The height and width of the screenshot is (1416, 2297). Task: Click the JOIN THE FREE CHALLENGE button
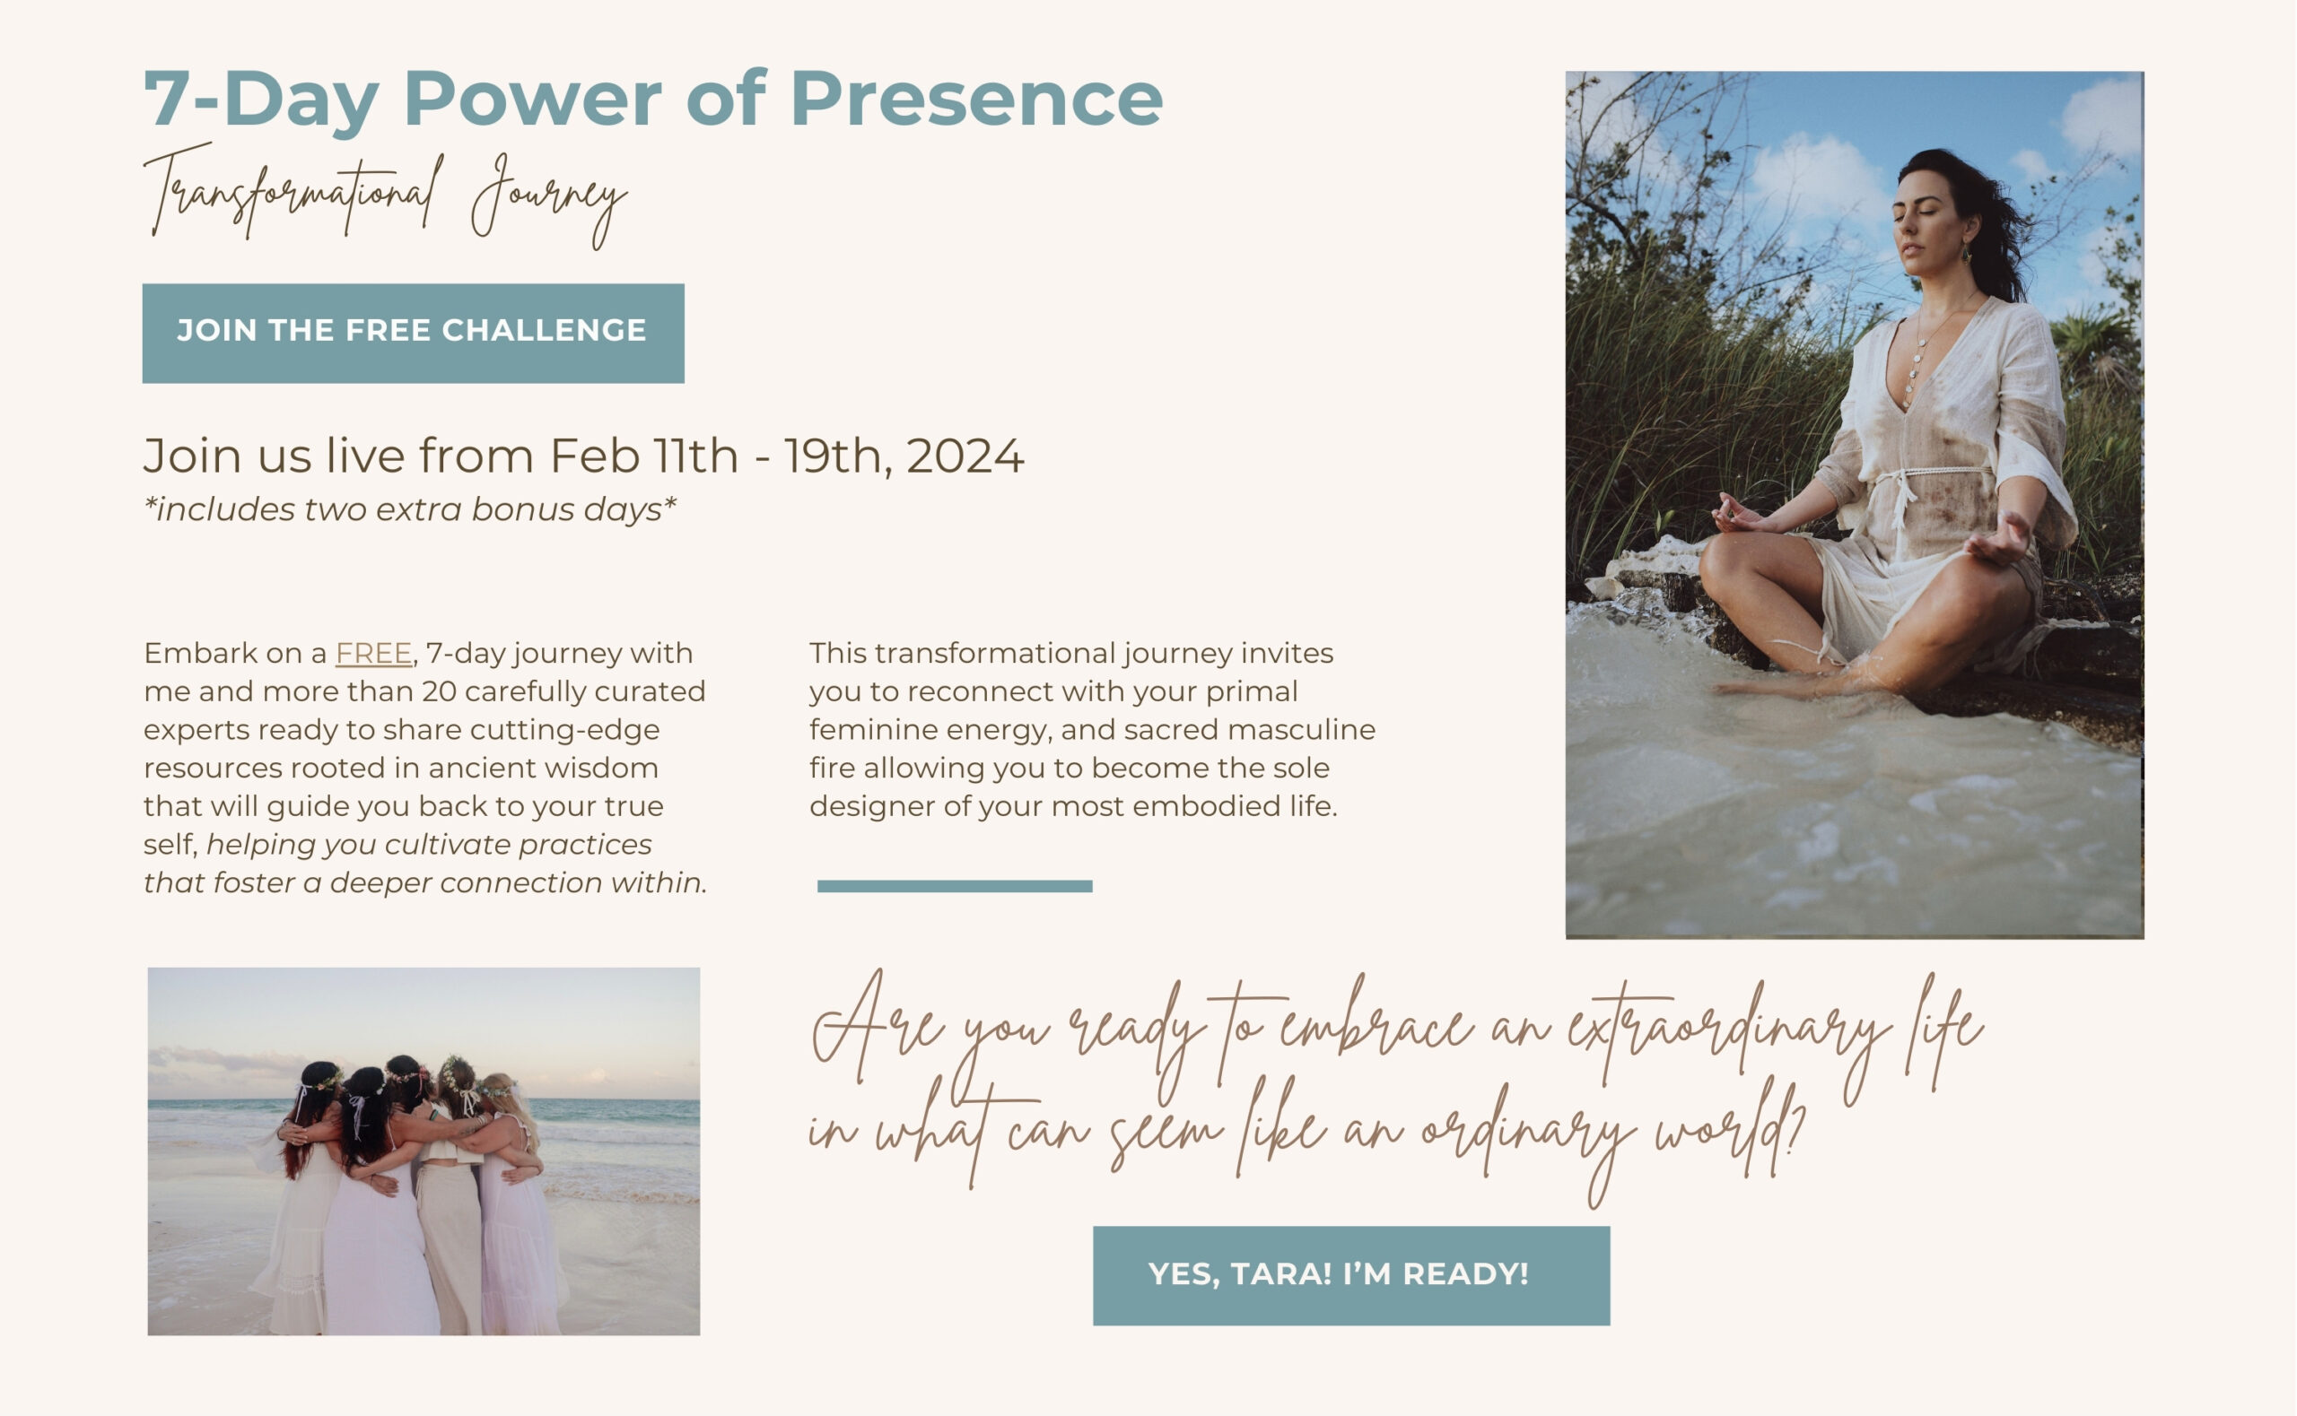(x=413, y=334)
